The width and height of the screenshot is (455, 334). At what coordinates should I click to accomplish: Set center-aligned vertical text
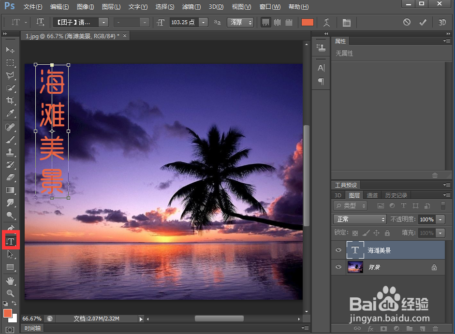click(278, 22)
